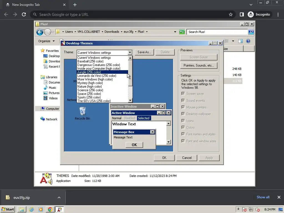Toggle the Desktop wallpaper checkbox
Screen dimensions: 284x213
(183, 114)
